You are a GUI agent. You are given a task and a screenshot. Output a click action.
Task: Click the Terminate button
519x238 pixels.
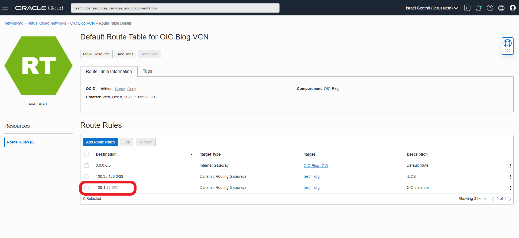pyautogui.click(x=150, y=54)
